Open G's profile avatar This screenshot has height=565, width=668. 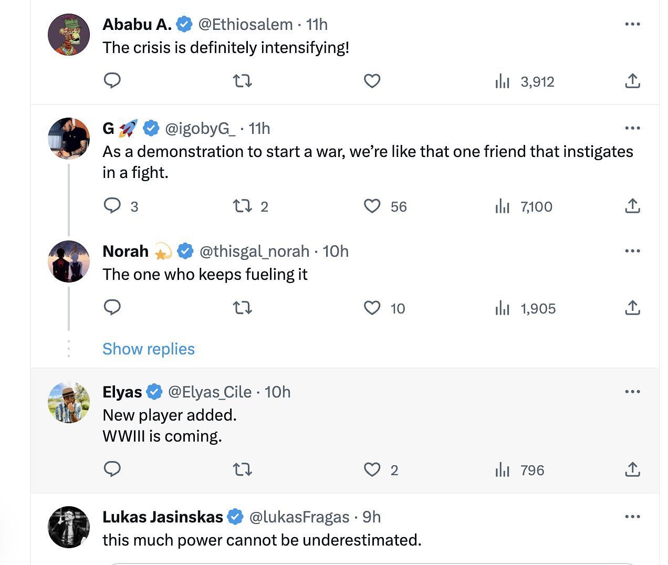coord(69,139)
